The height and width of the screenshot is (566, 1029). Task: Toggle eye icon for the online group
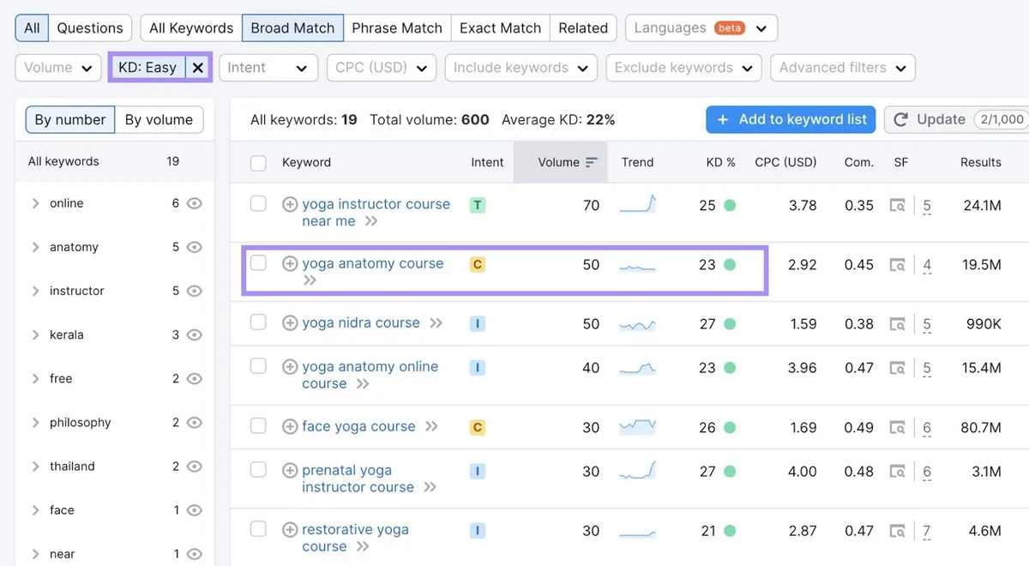click(x=195, y=203)
